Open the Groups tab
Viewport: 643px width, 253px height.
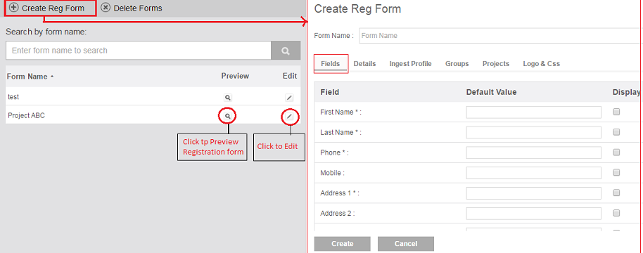(457, 64)
